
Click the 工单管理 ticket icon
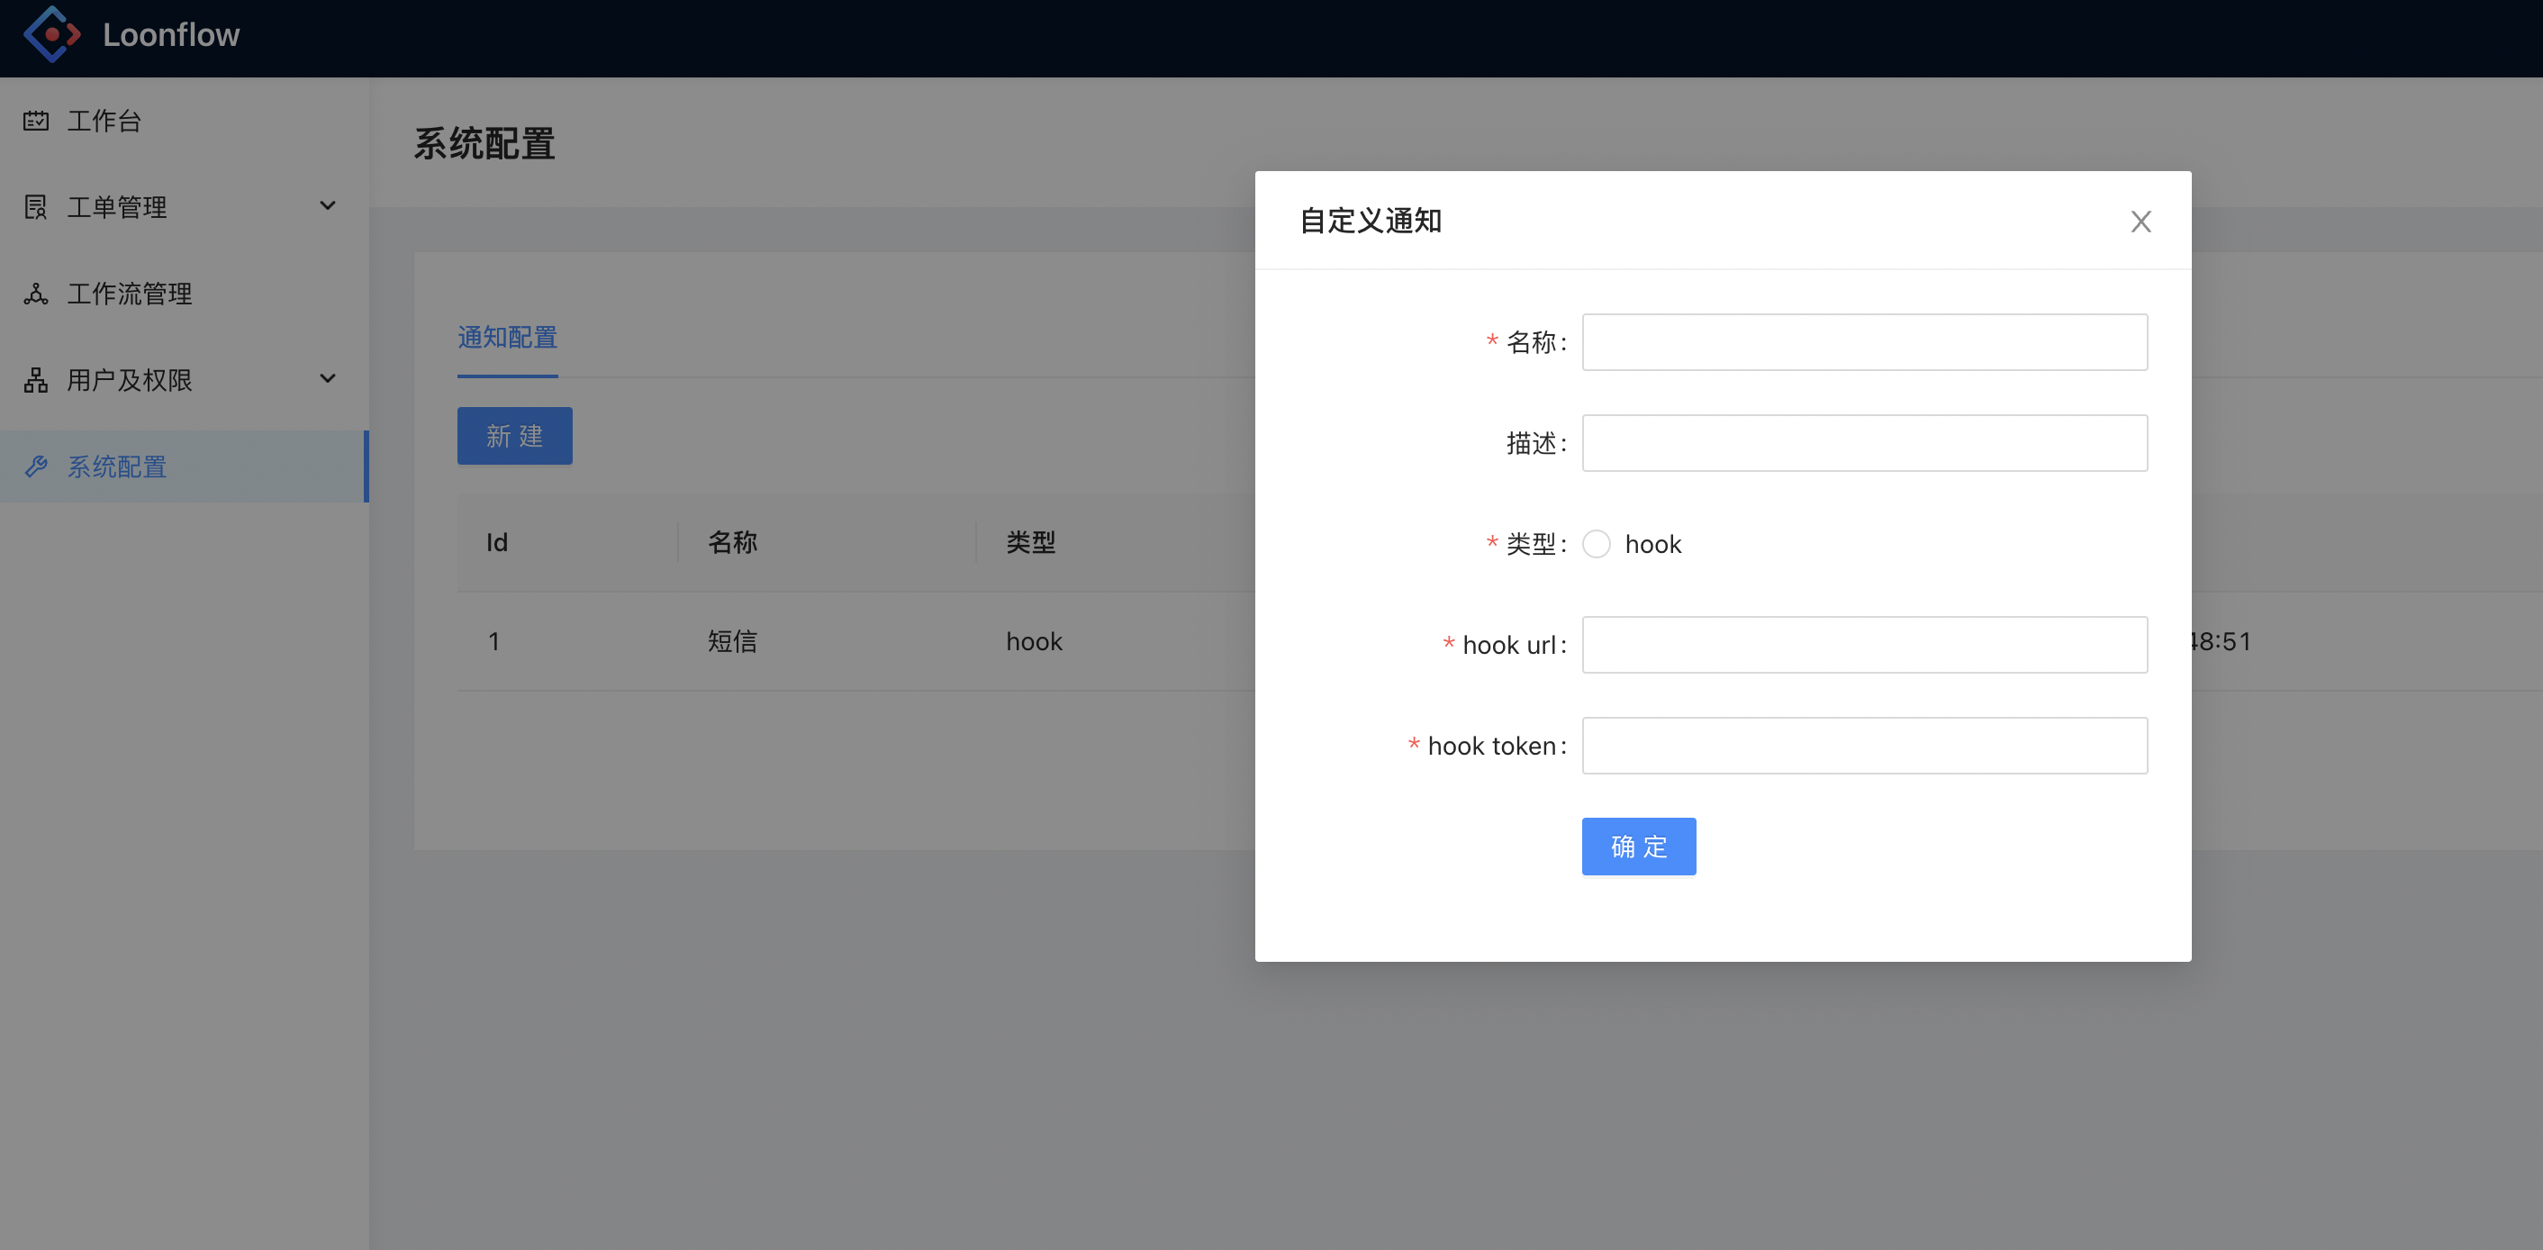(x=37, y=207)
